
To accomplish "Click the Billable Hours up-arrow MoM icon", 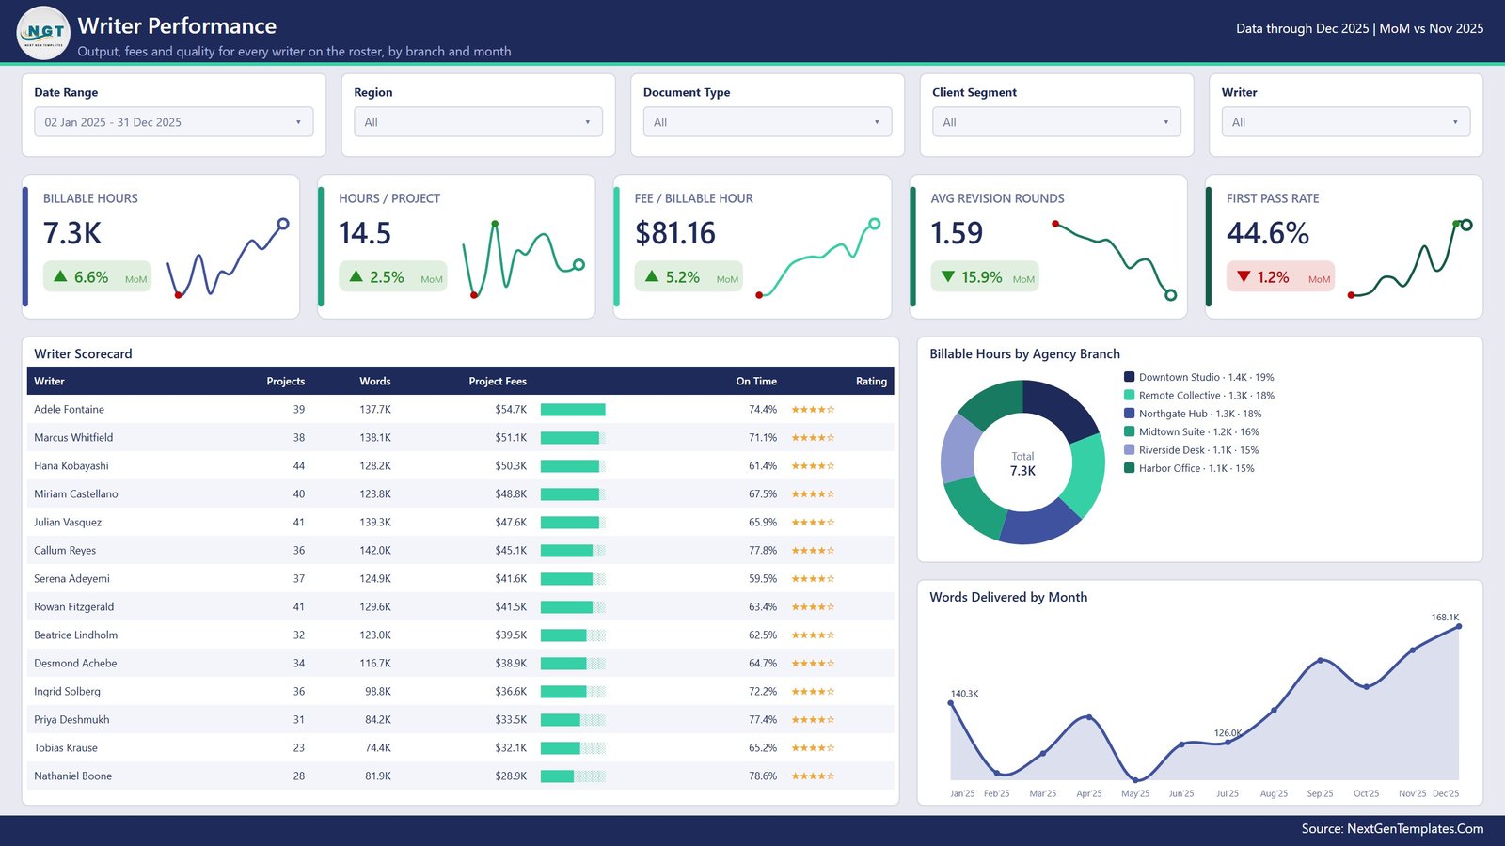I will pos(60,276).
